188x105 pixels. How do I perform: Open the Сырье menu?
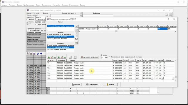pyautogui.click(x=38, y=5)
